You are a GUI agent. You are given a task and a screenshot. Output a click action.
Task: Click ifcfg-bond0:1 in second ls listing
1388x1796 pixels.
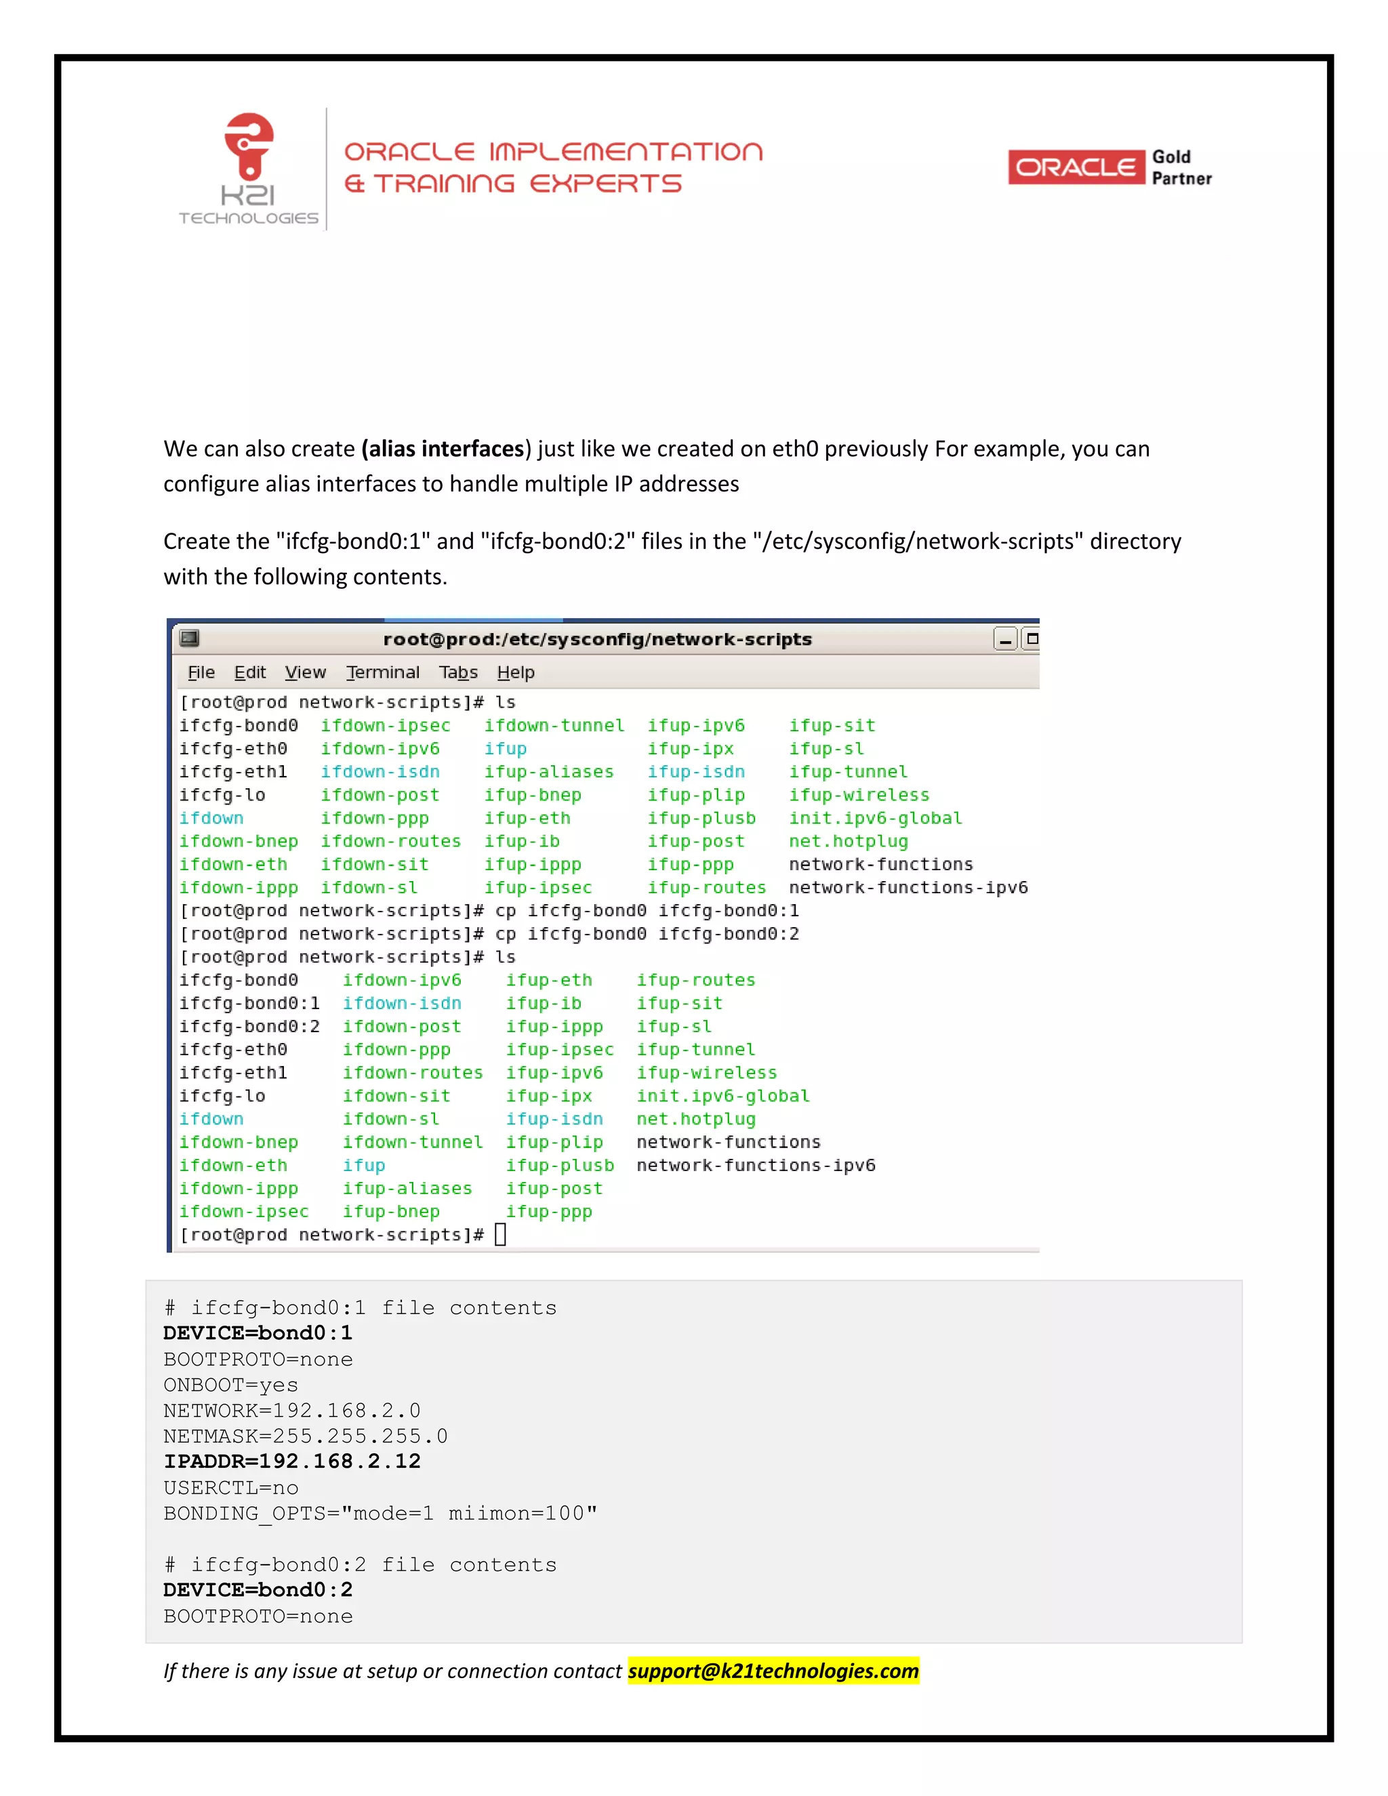[249, 1003]
